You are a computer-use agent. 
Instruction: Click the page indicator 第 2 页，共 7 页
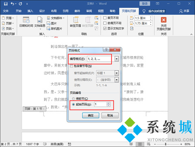click(x=11, y=144)
